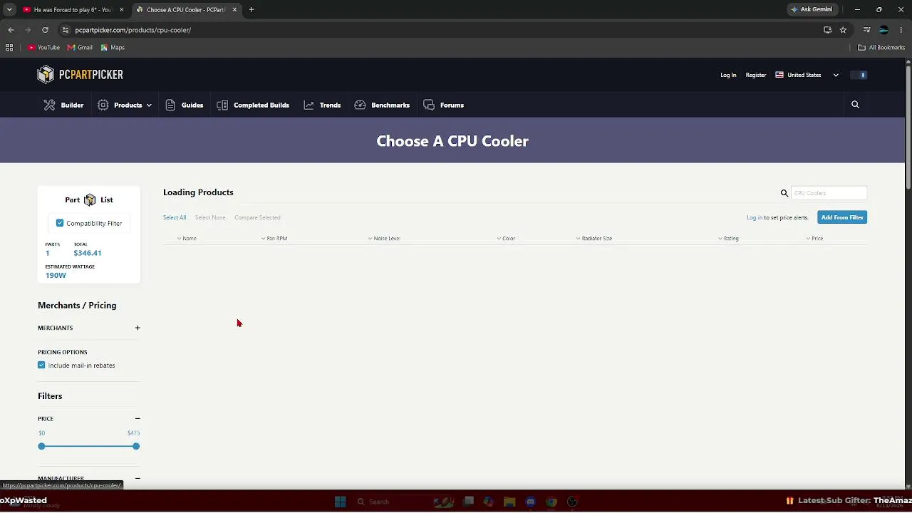This screenshot has height=513, width=912.
Task: Reload the page
Action: tap(45, 30)
